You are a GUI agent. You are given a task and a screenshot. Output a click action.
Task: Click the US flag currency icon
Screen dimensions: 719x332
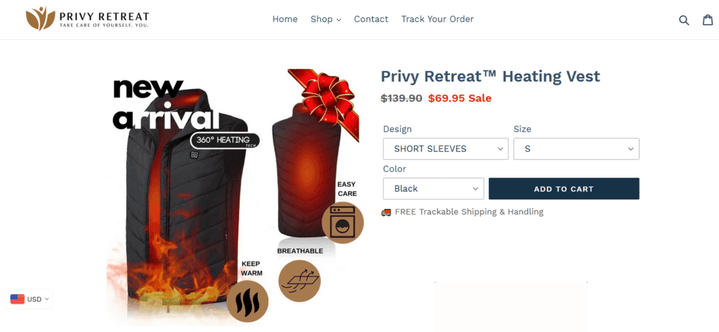tap(18, 299)
